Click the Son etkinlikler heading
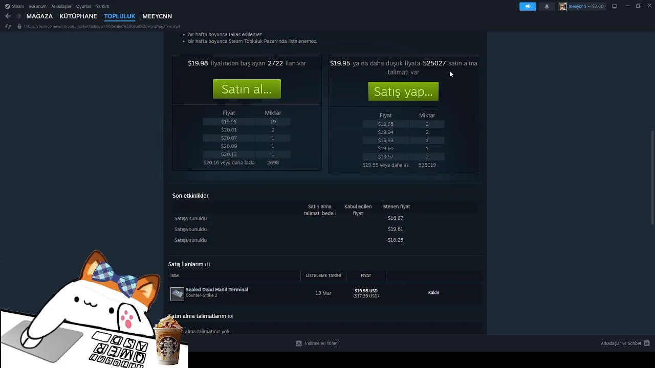This screenshot has width=655, height=368. (190, 196)
